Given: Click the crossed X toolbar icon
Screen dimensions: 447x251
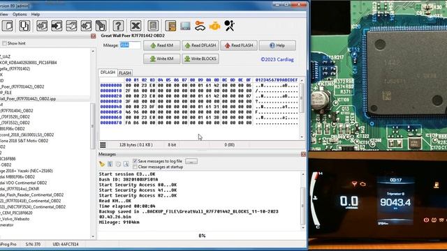Looking at the screenshot, I should pos(135,26).
